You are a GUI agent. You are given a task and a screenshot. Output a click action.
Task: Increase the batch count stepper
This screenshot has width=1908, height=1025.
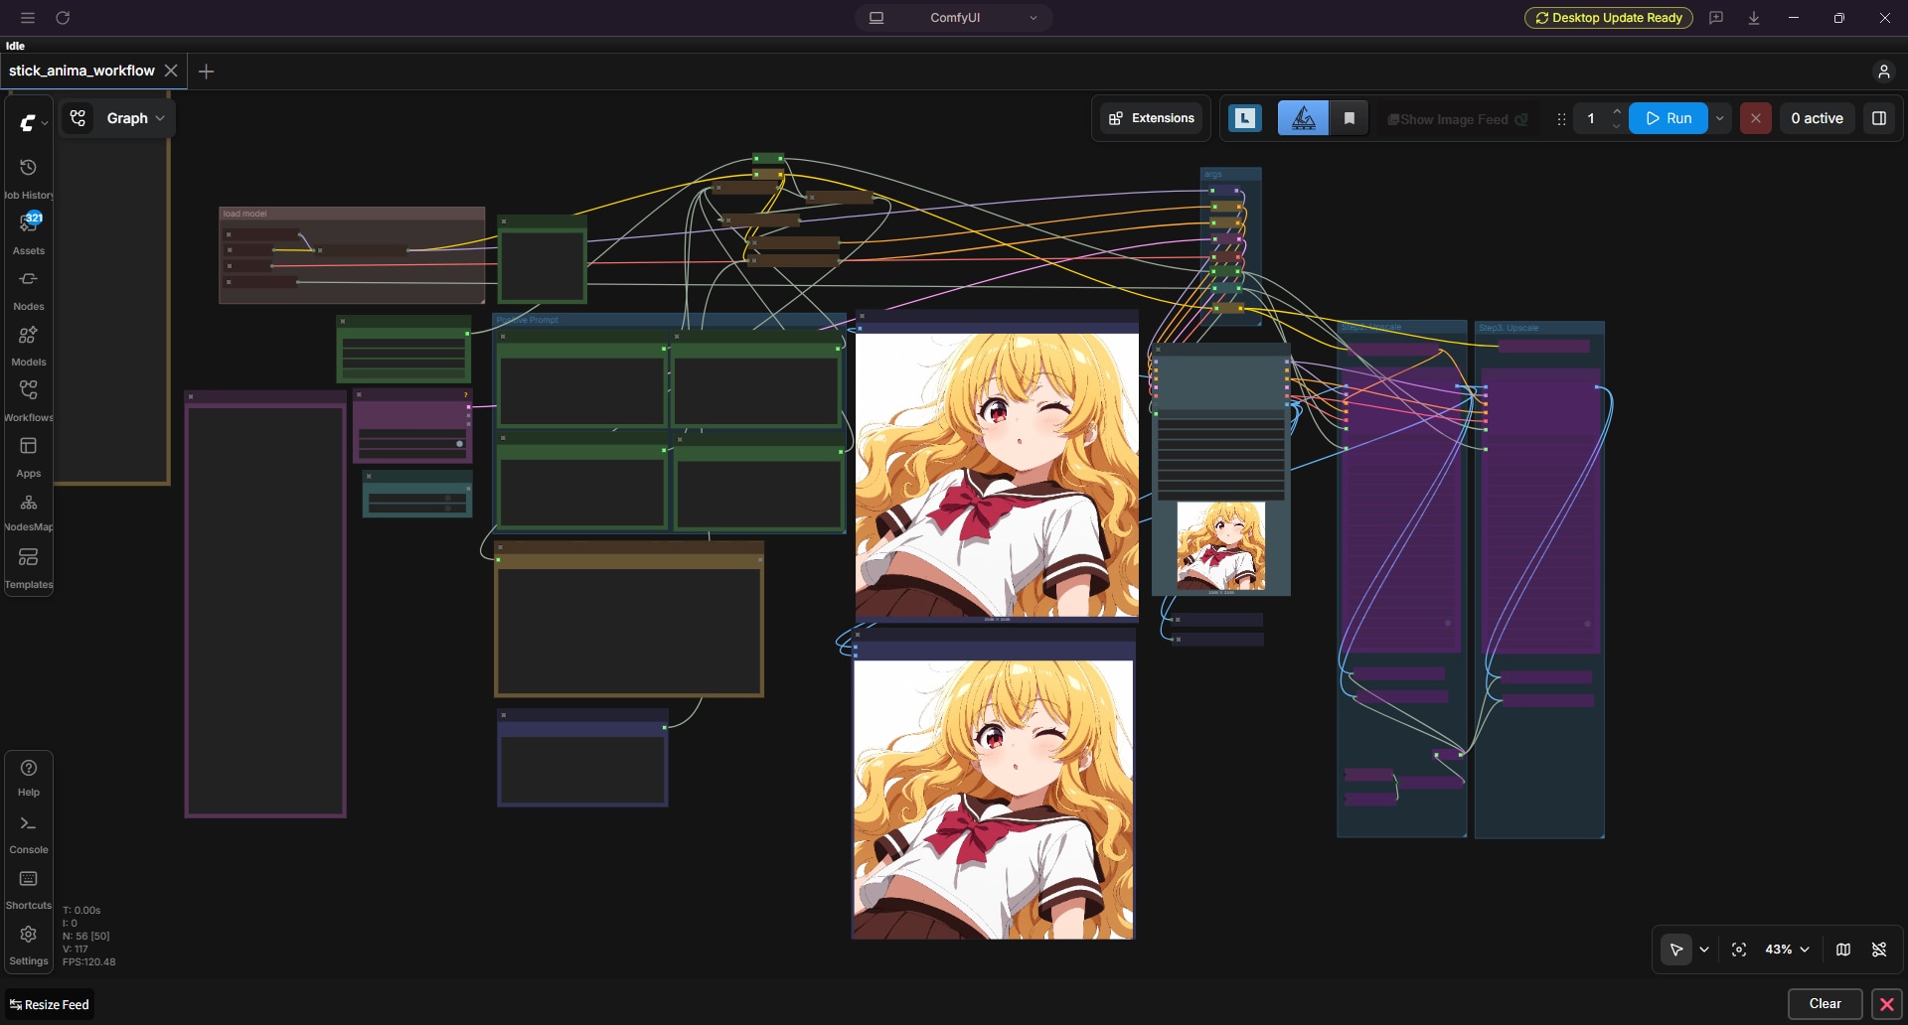pos(1617,111)
